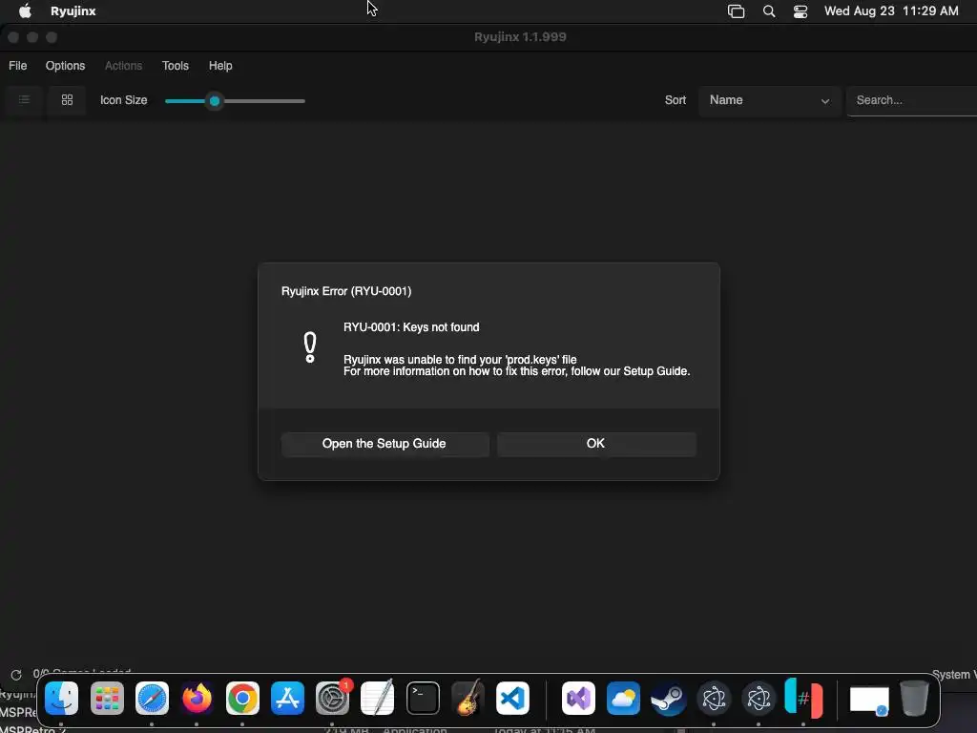Dismiss the error dialog with OK
977x733 pixels.
[595, 444]
